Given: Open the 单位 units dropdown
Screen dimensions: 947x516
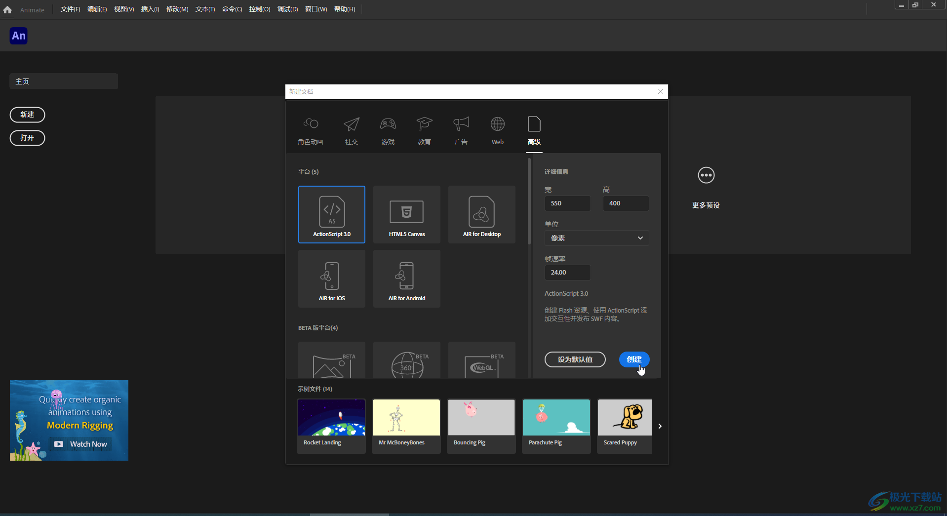Looking at the screenshot, I should pos(596,238).
